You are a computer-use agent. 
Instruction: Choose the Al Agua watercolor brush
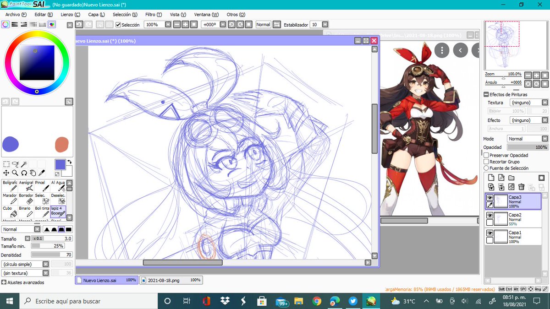click(x=58, y=185)
